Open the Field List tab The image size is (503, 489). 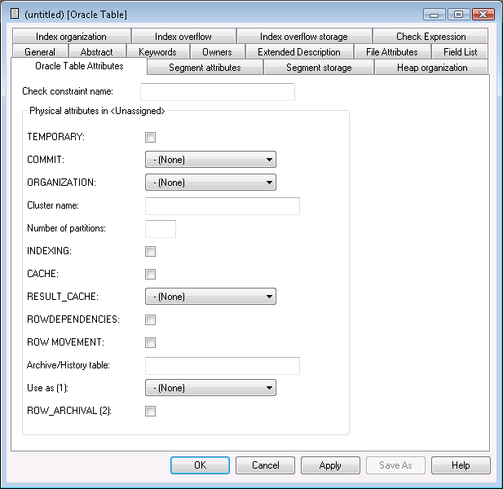point(460,52)
